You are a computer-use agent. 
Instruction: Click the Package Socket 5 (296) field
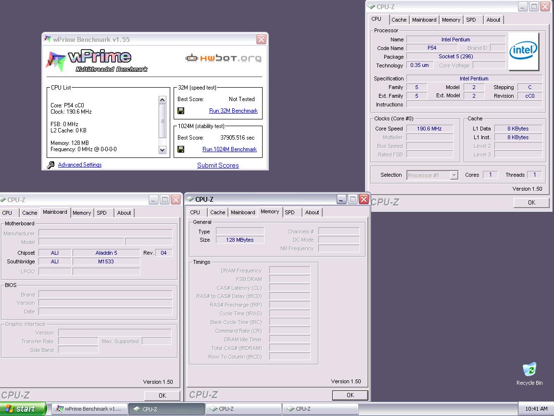[456, 57]
